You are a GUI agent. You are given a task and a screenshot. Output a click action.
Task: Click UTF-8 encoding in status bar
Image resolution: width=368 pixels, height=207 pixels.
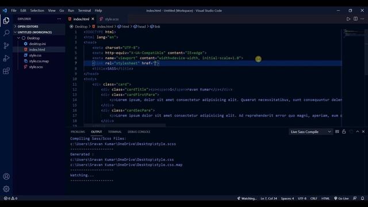pos(302,198)
